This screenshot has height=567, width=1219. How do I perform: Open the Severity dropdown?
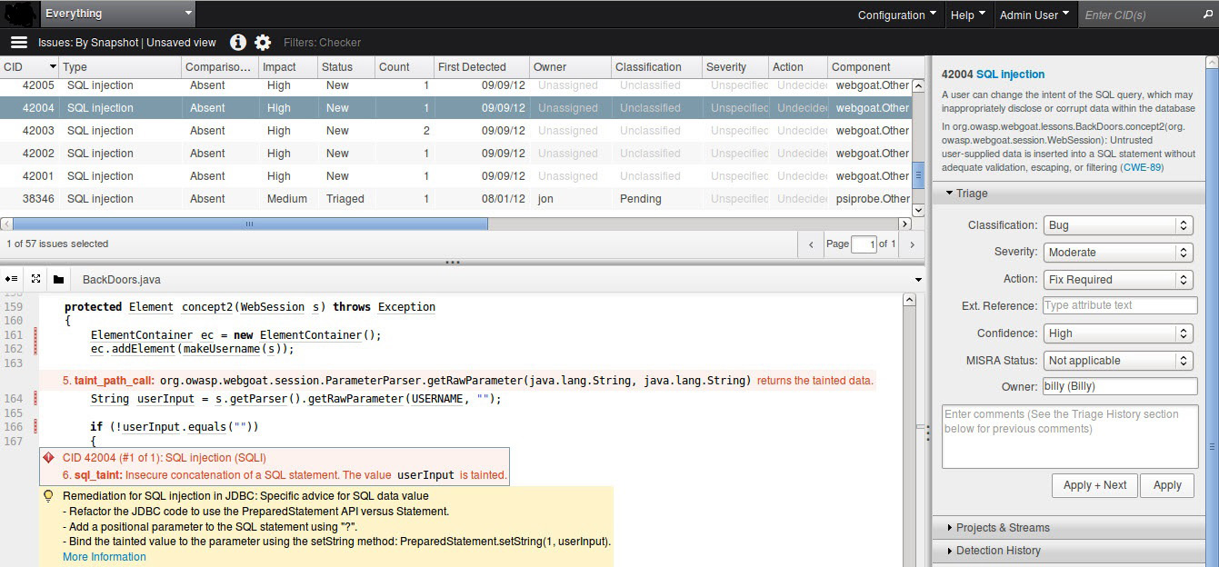1117,253
